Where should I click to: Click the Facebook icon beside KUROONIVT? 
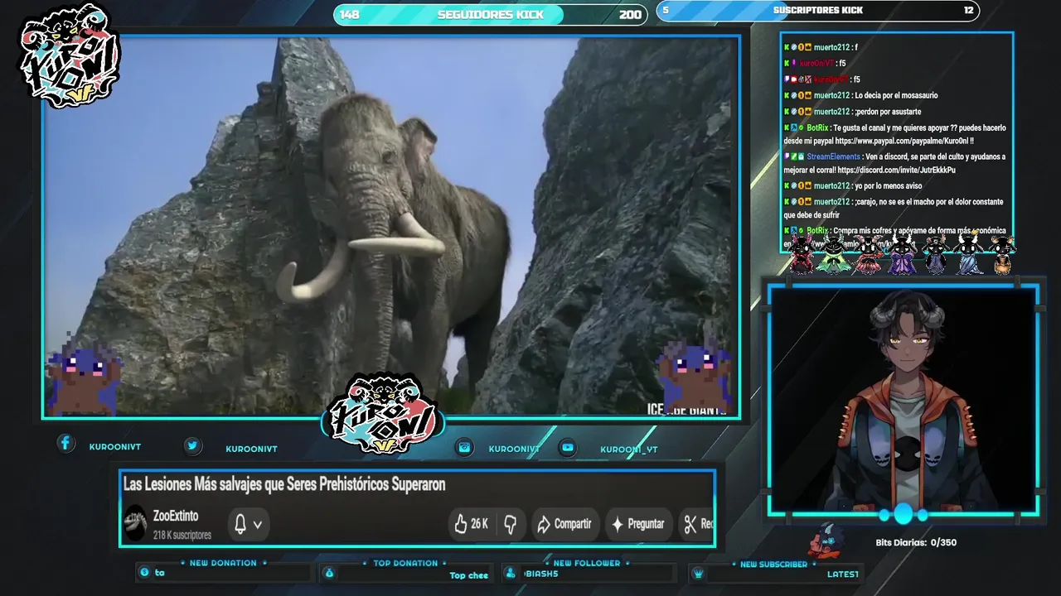pos(65,444)
